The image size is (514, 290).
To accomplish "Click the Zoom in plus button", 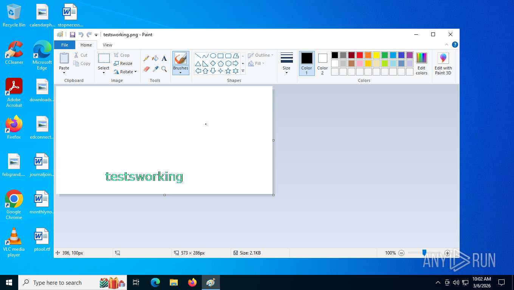I will click(447, 253).
